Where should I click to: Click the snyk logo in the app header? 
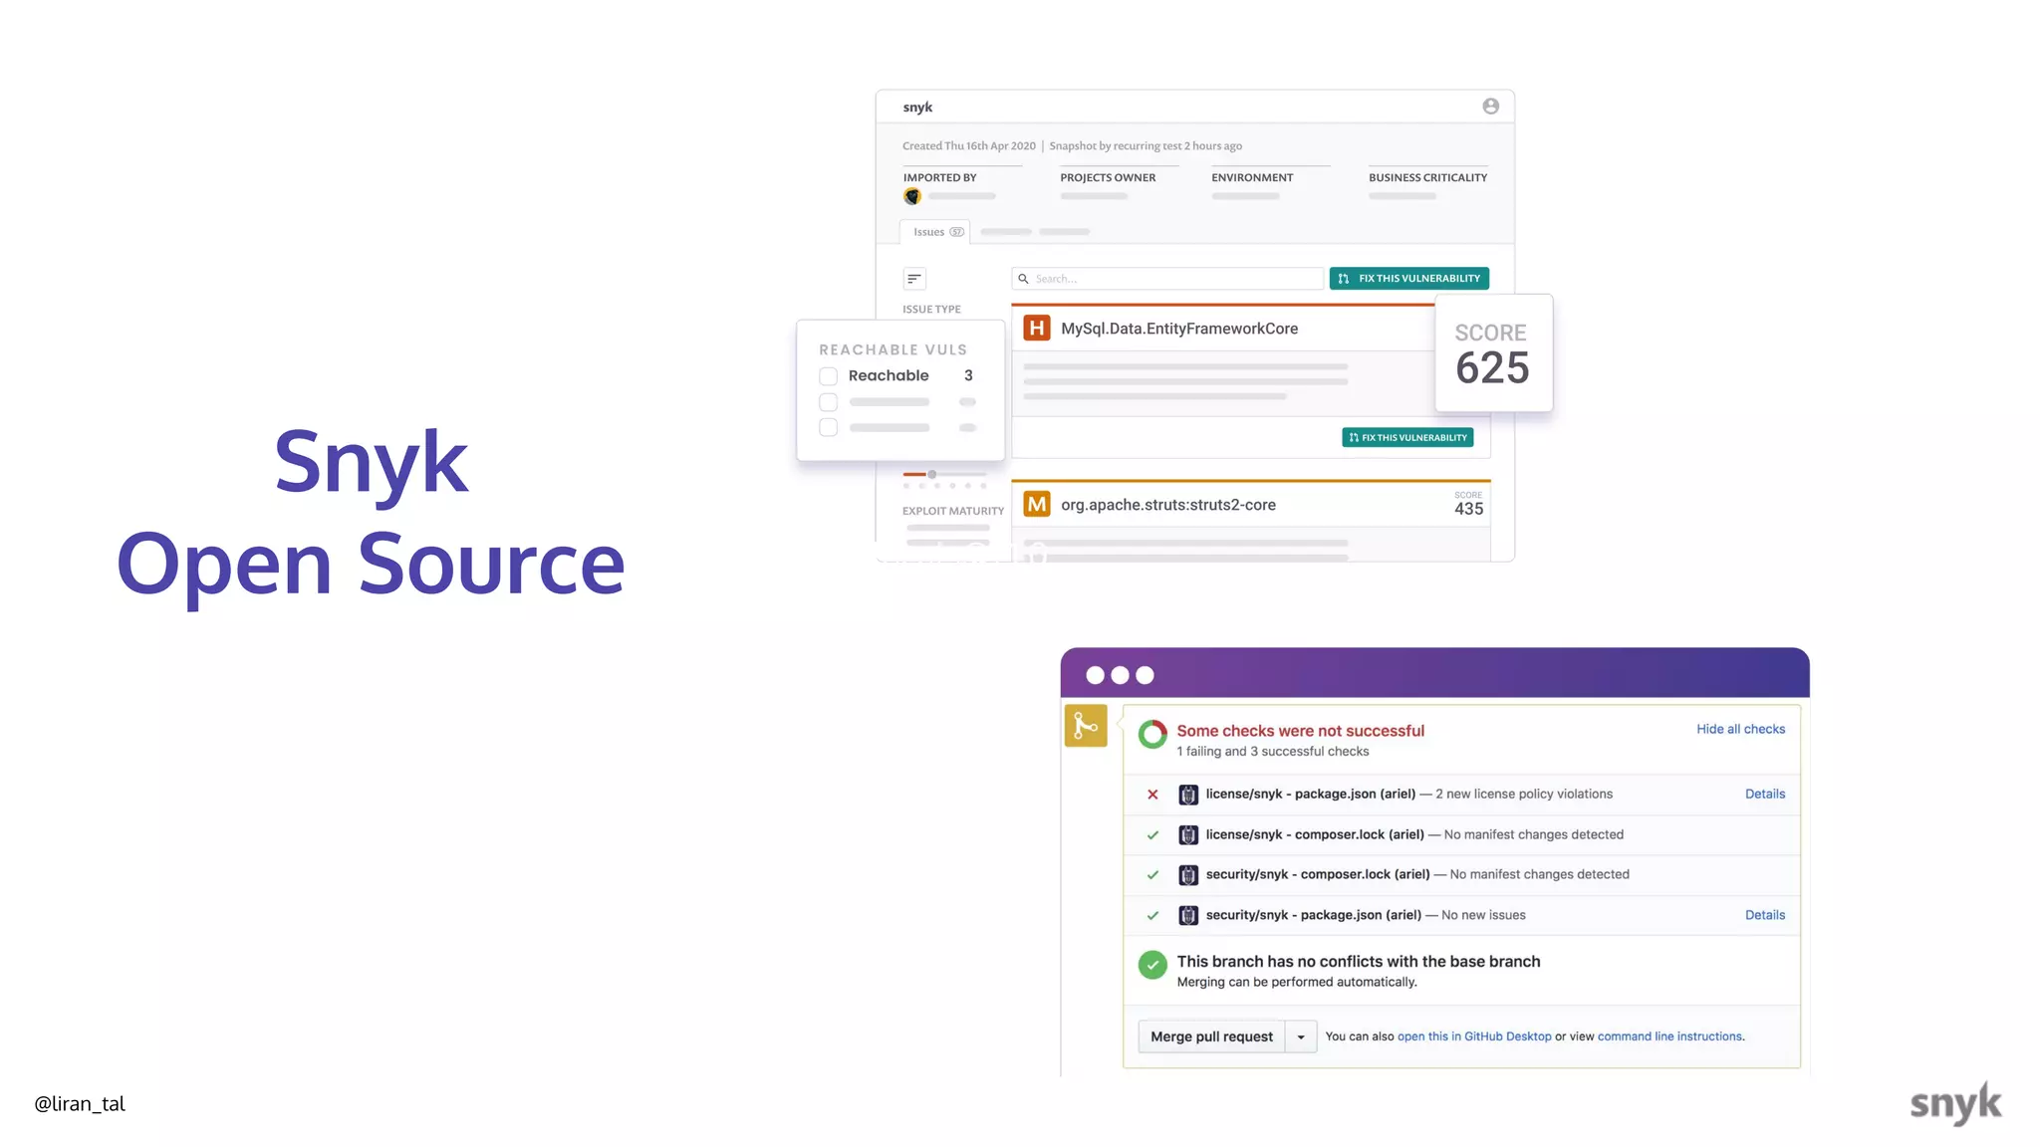click(917, 108)
